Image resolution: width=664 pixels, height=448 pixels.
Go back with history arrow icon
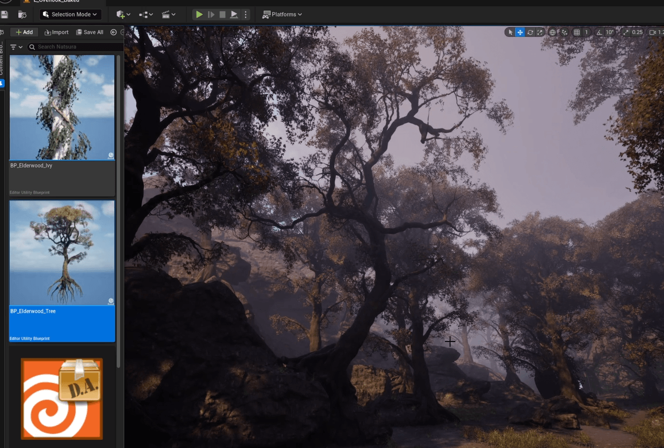pyautogui.click(x=113, y=32)
